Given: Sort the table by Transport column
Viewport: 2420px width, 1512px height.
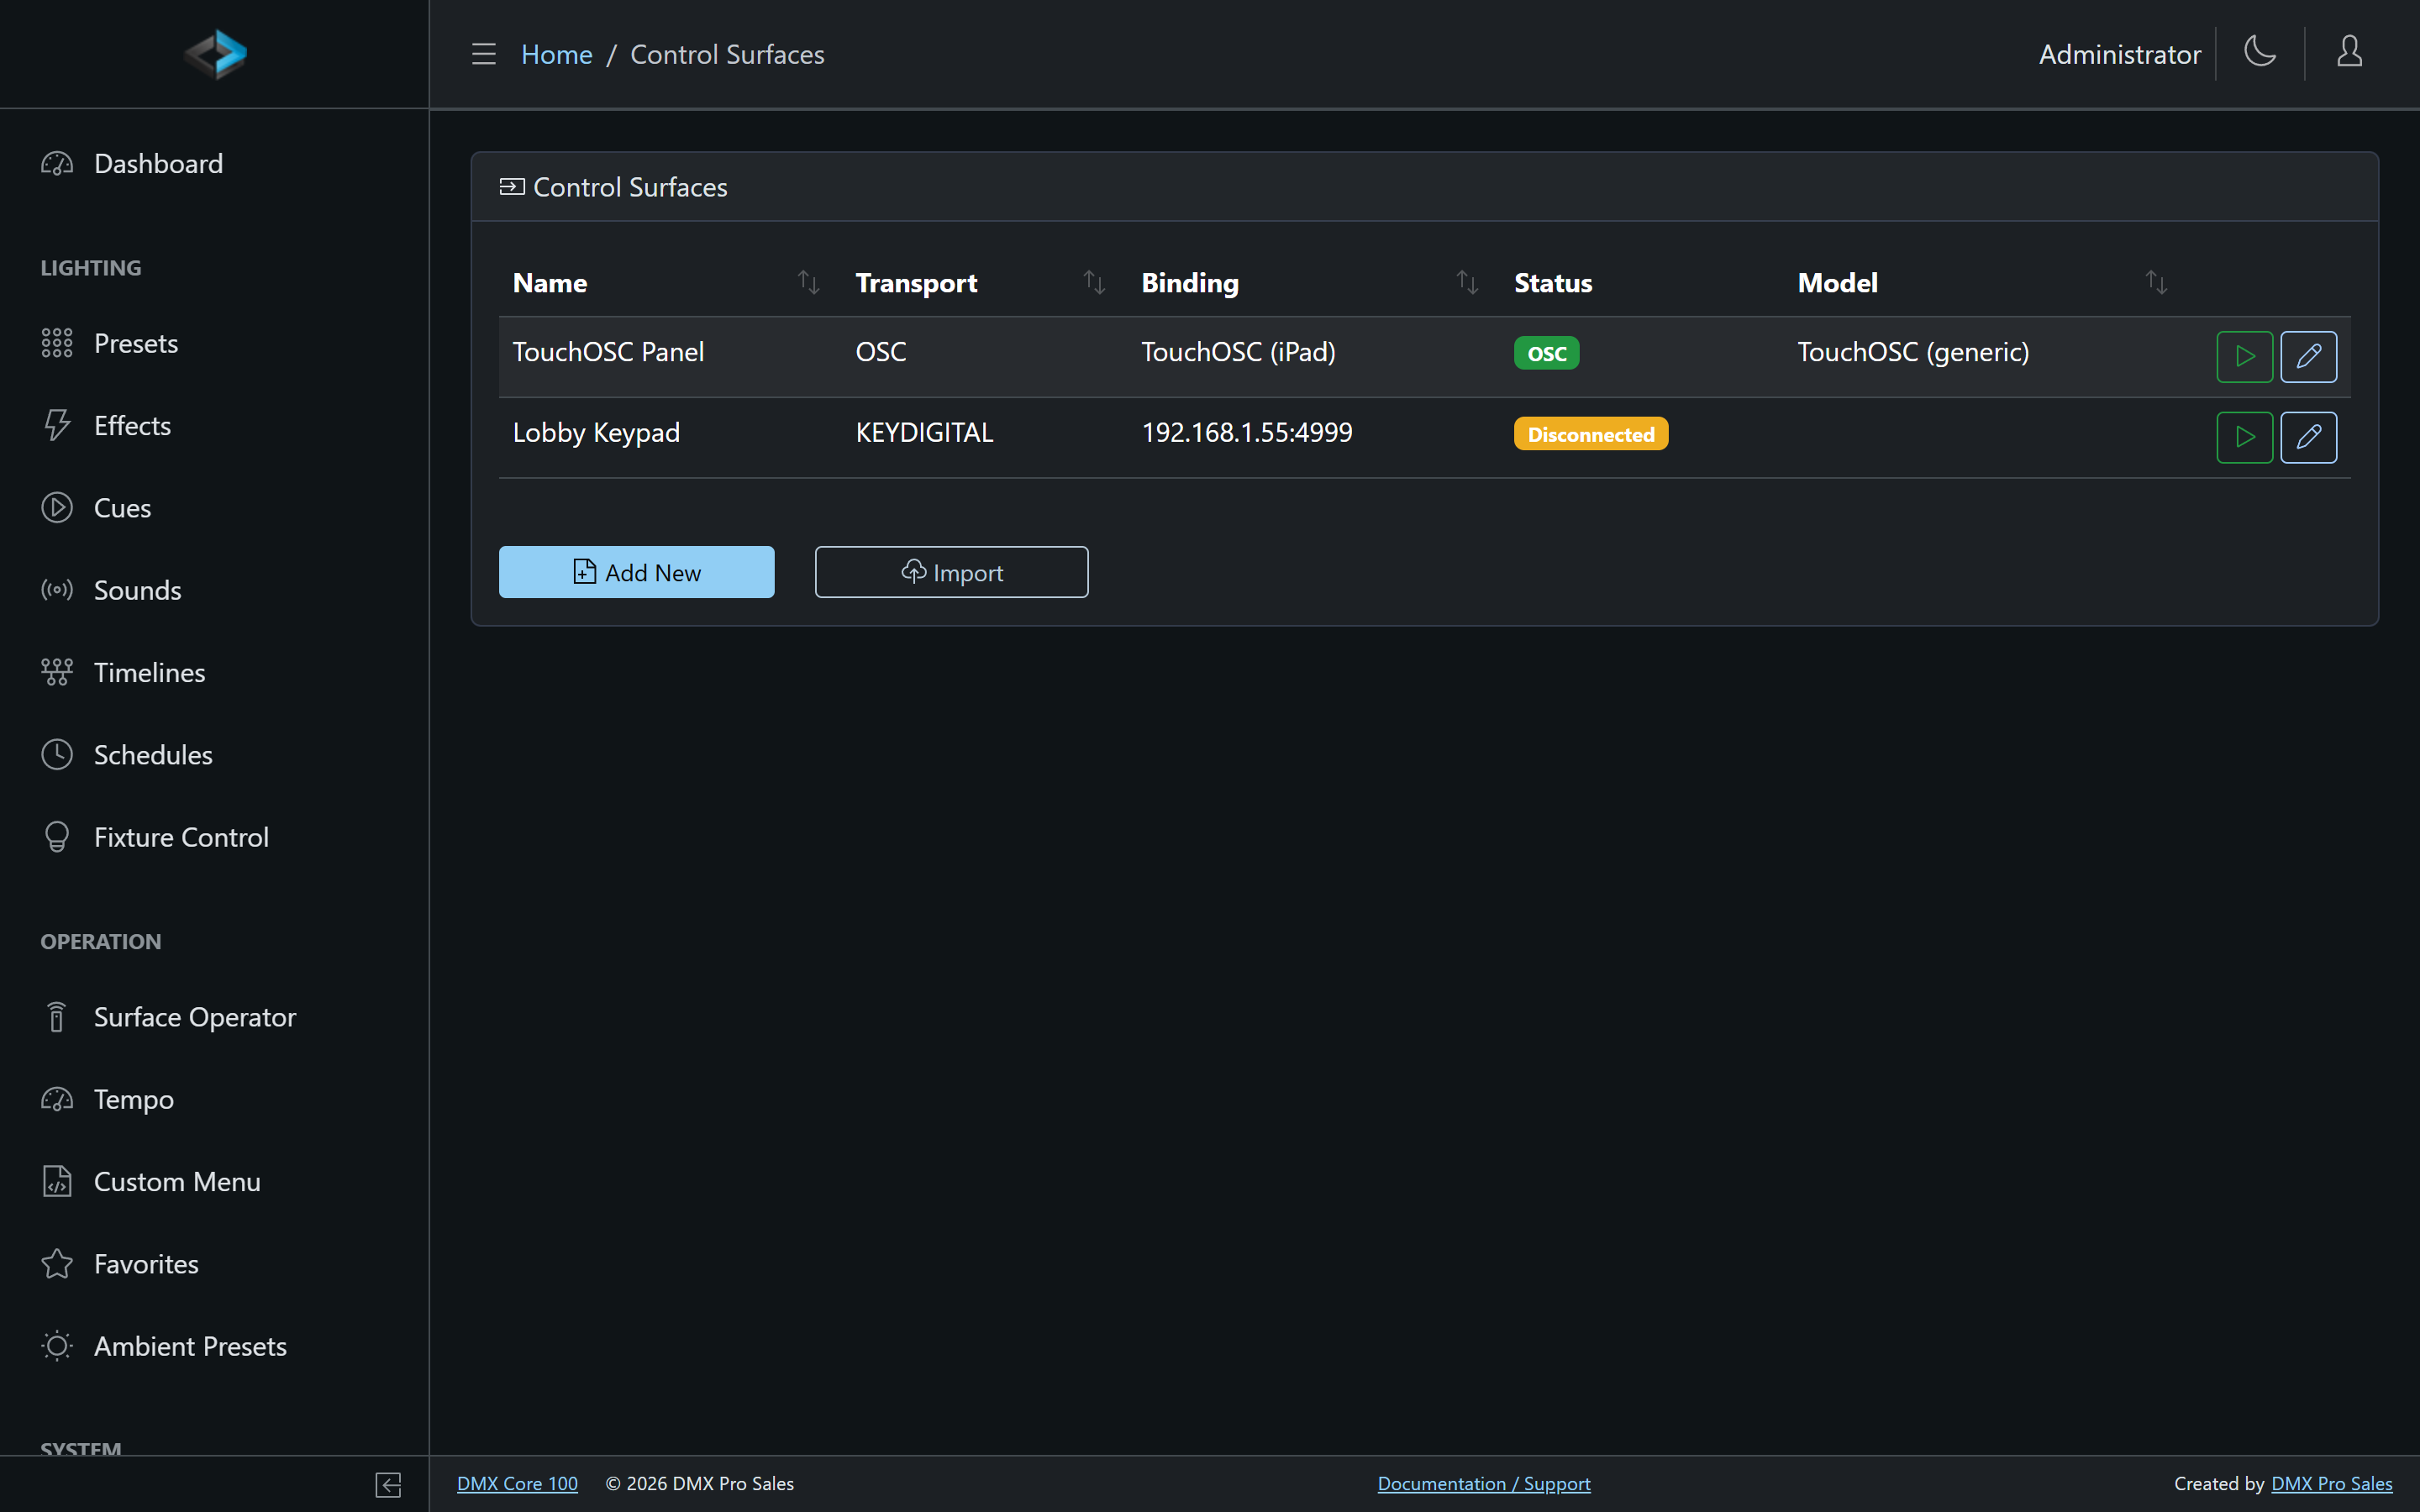Looking at the screenshot, I should click(x=1094, y=283).
